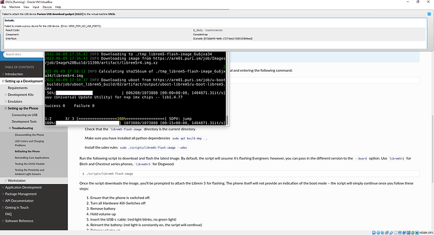Screen dimensions: 434x235
Task: Click the host key indicator text
Action: click(426, 232)
